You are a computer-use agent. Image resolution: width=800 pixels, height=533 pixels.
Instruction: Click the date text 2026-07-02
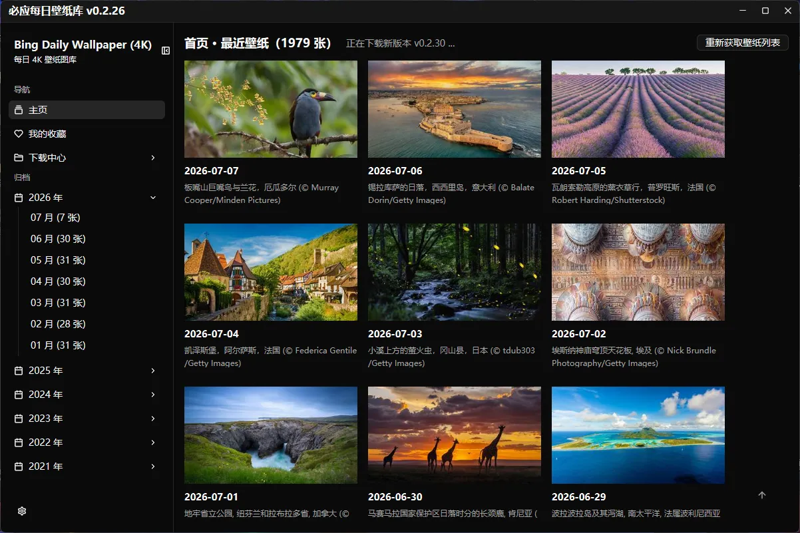(579, 334)
